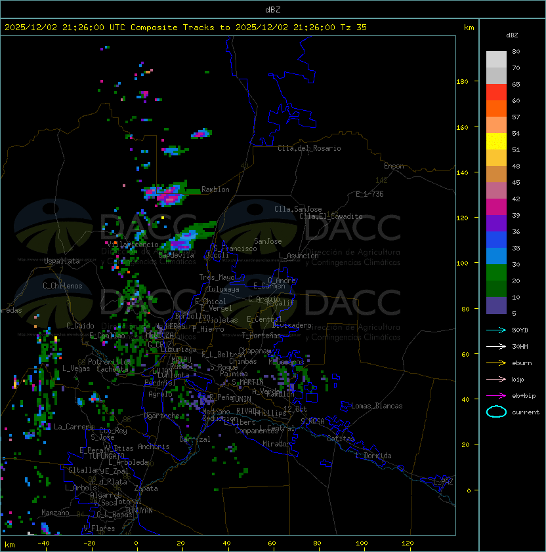Pick the light blue swatch in dBZ scale
546x552 pixels.
(x=496, y=256)
